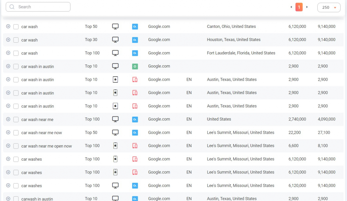The width and height of the screenshot is (347, 201).
Task: Expand the car wash near me row
Action: [x=8, y=119]
